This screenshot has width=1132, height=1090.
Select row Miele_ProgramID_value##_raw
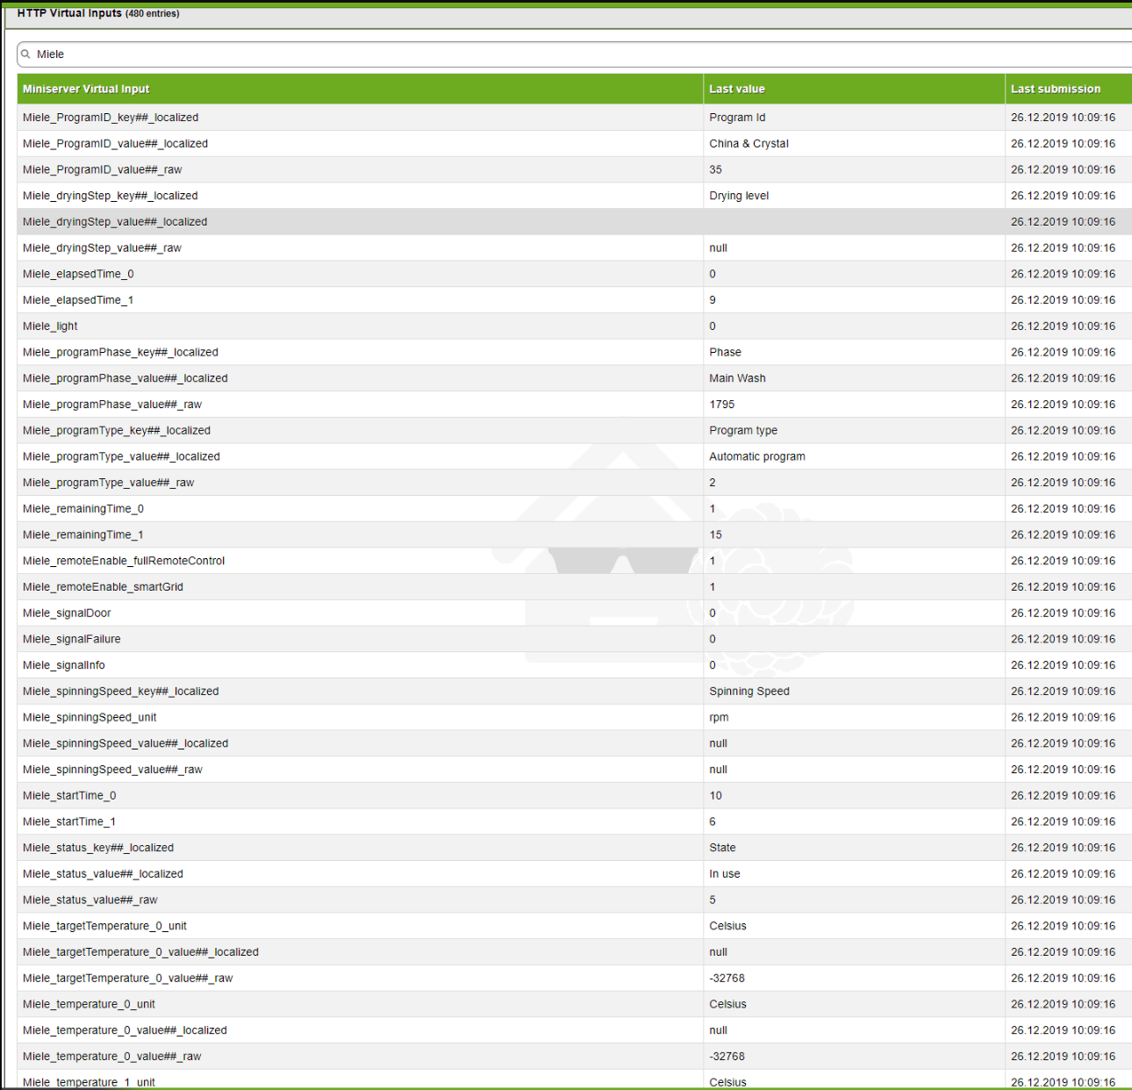575,169
